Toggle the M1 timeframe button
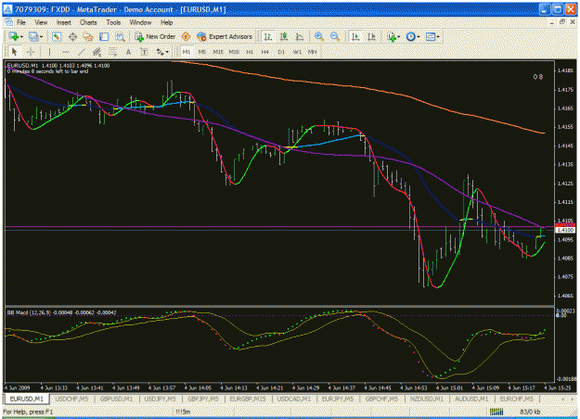580x419 pixels. (186, 52)
